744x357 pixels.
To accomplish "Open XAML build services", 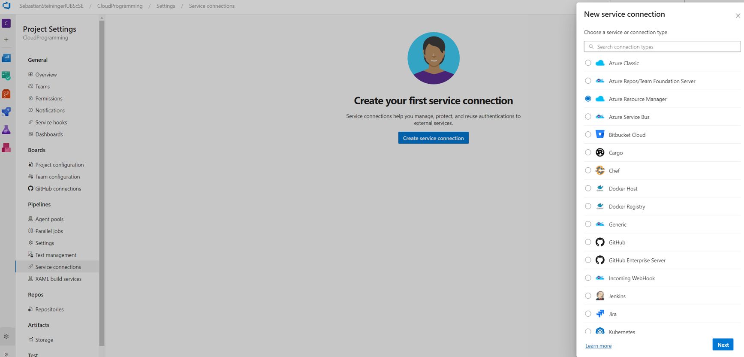I will (x=58, y=279).
